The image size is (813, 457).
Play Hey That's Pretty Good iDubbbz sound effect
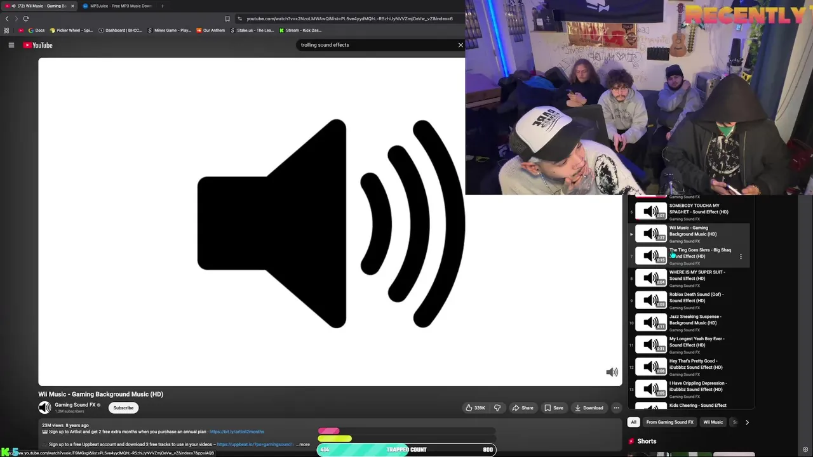[x=690, y=367]
